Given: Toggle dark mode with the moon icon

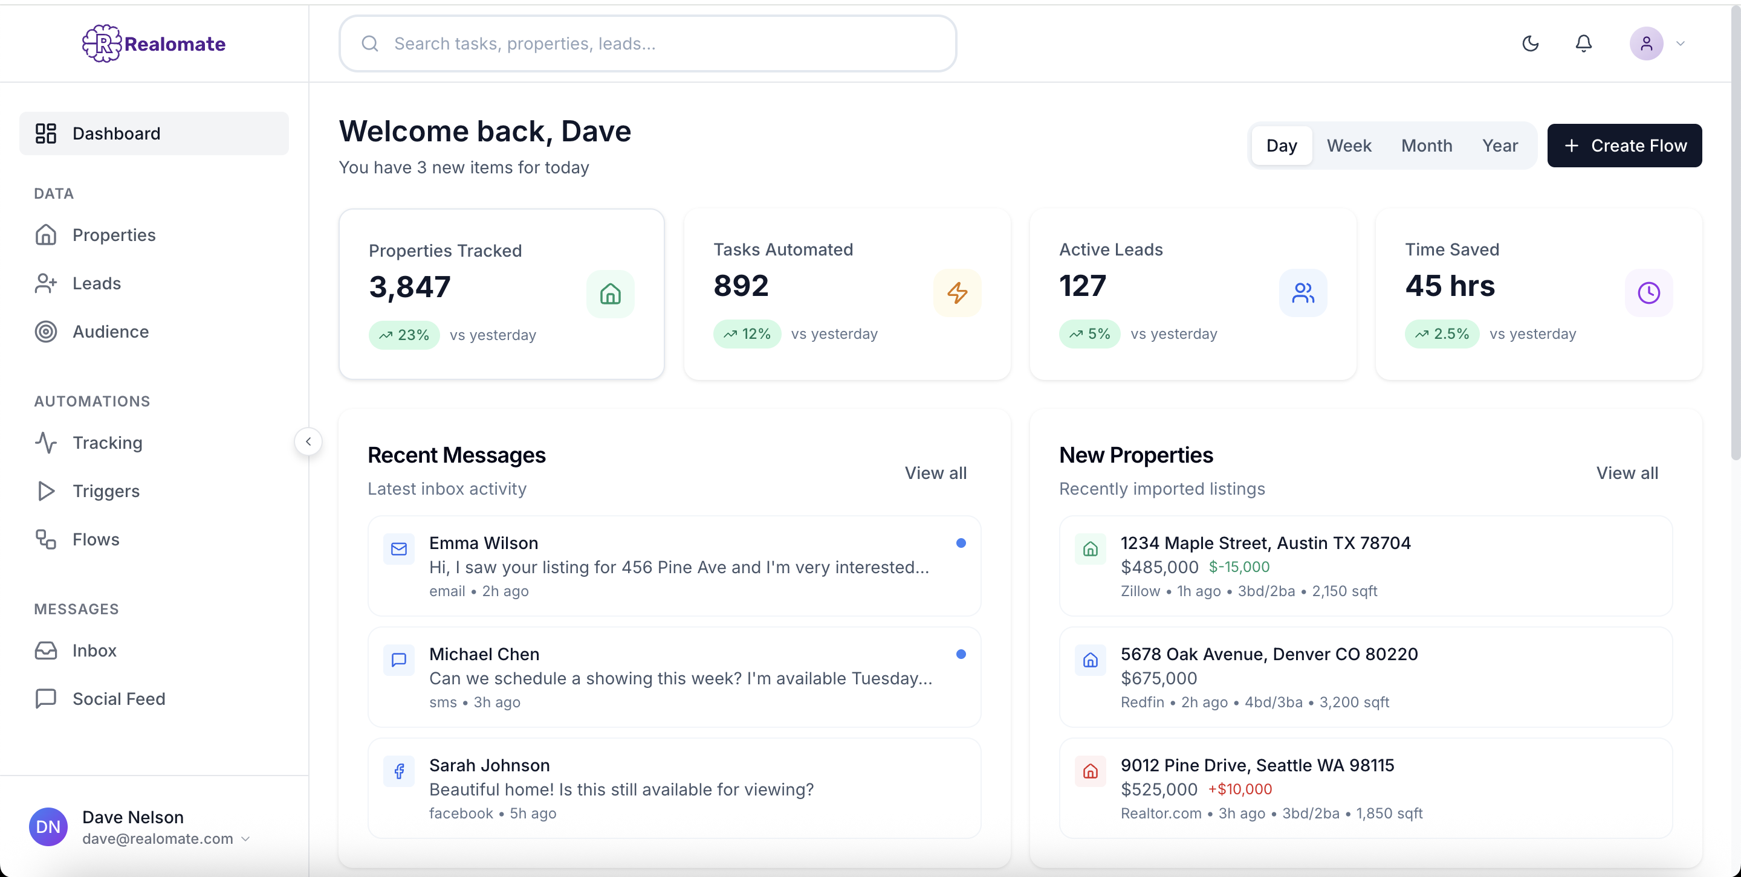Looking at the screenshot, I should (1530, 42).
